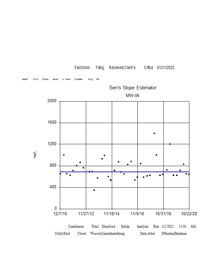Click the 11/18/14 date label
The image size is (198, 257).
pos(112,214)
